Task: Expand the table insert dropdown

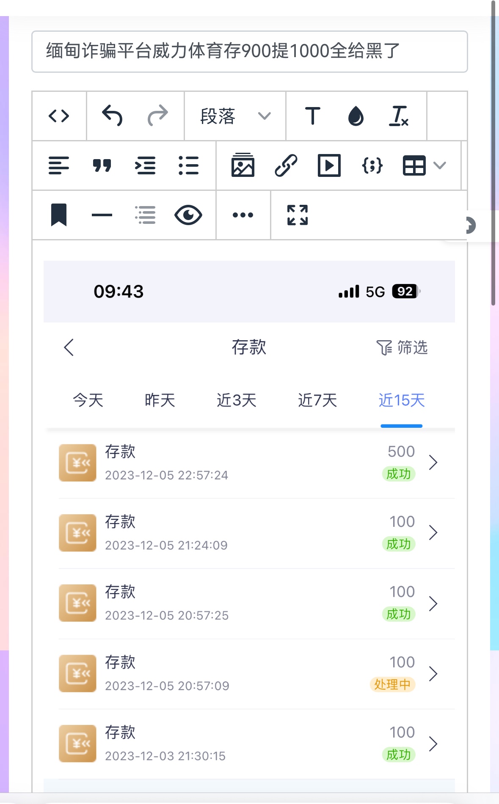Action: pyautogui.click(x=440, y=165)
